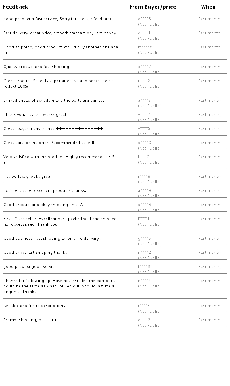
Task: Click buyer name i****2
Action: [144, 157]
